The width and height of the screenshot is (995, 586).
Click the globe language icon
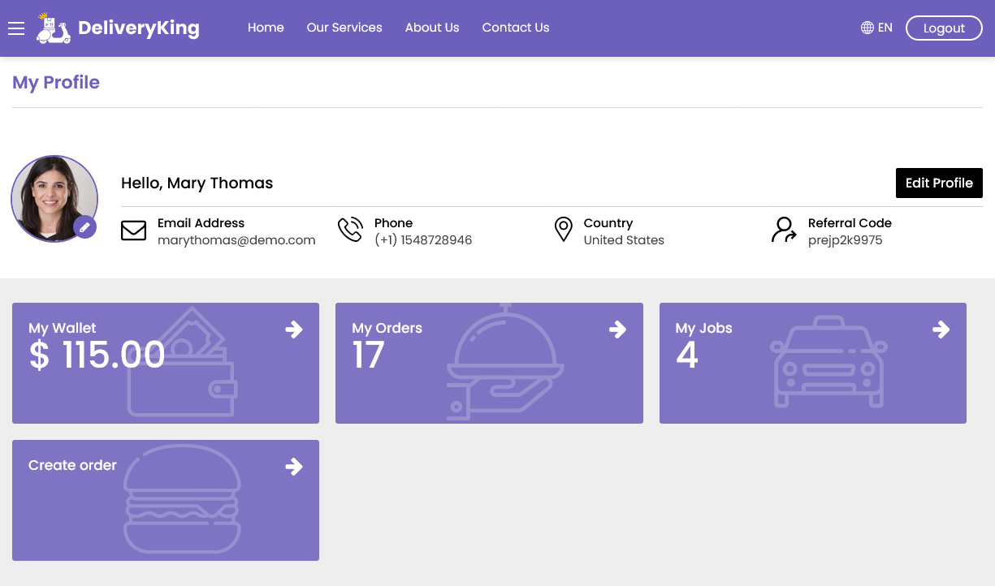867,28
